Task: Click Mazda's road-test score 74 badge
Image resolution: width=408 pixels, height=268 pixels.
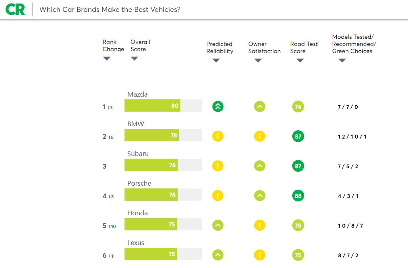Action: click(x=298, y=106)
